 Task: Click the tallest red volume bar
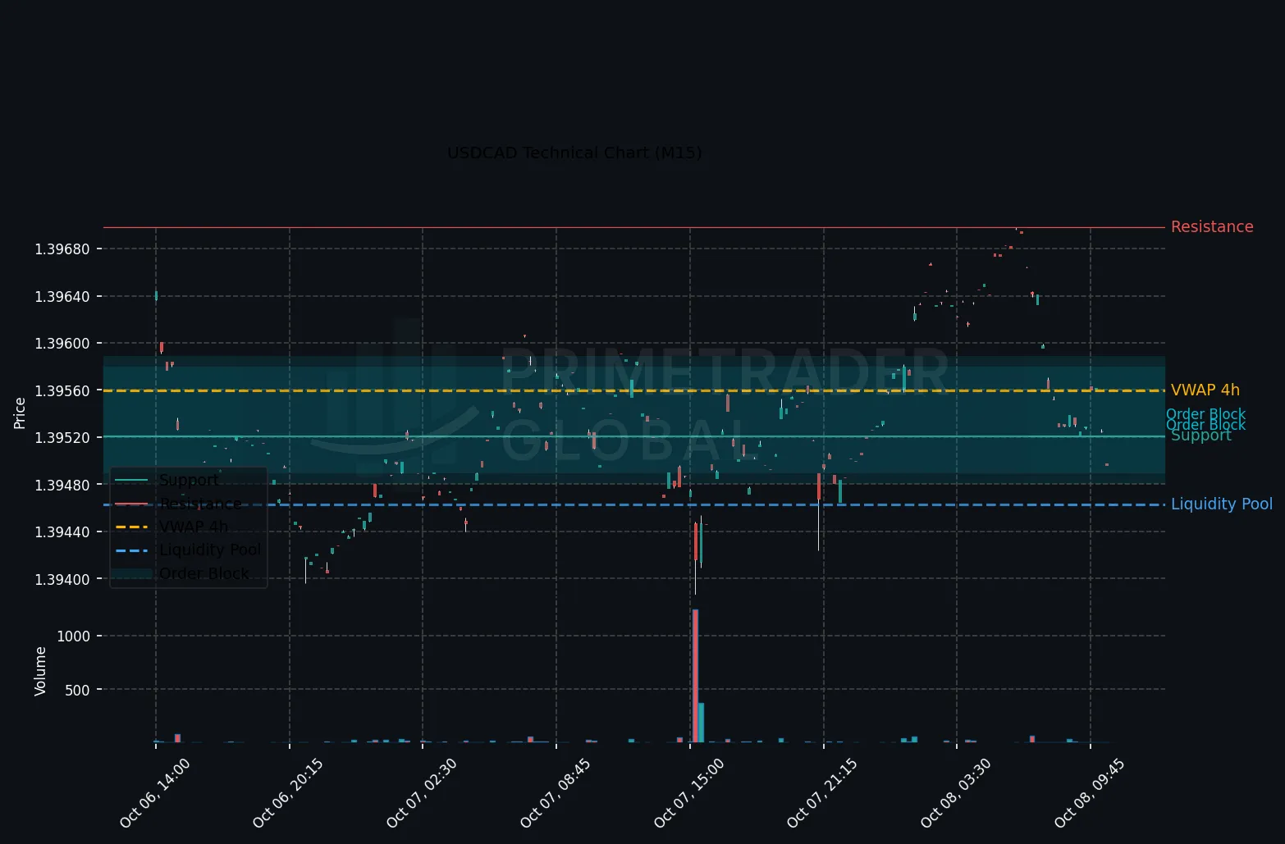click(x=695, y=676)
